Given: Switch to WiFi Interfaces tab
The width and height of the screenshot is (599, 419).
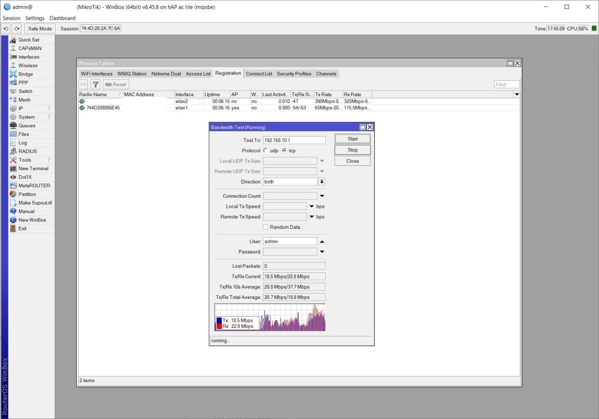Looking at the screenshot, I should click(96, 74).
